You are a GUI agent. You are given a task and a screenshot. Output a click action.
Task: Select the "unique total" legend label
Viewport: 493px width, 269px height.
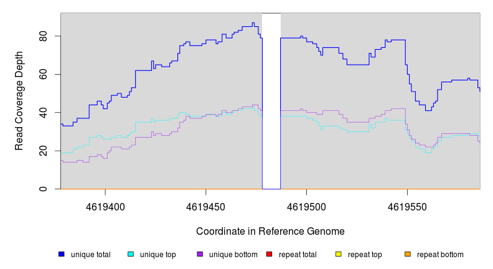[x=90, y=255]
